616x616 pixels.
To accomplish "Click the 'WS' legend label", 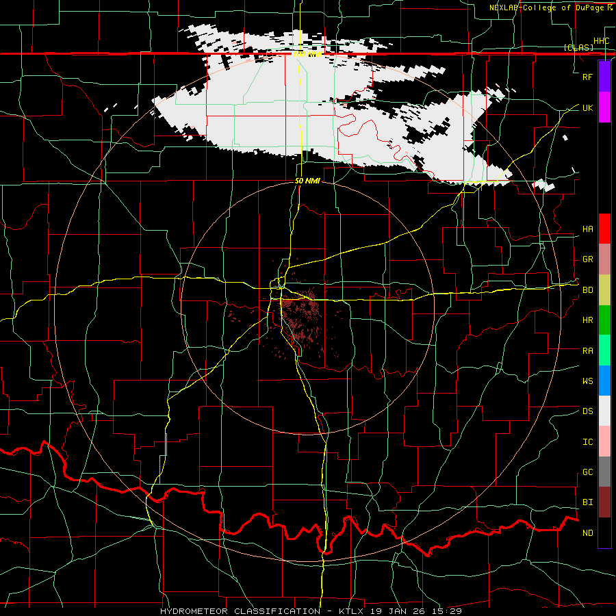I will pyautogui.click(x=588, y=381).
